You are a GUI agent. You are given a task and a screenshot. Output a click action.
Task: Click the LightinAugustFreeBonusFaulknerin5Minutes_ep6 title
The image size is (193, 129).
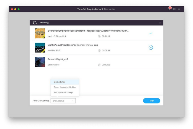[73, 45]
